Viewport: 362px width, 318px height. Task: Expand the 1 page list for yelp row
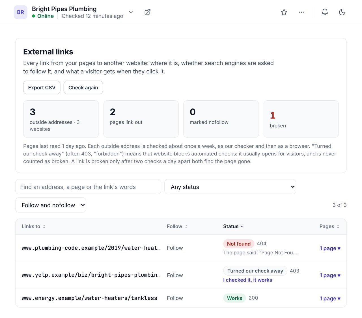tap(330, 275)
